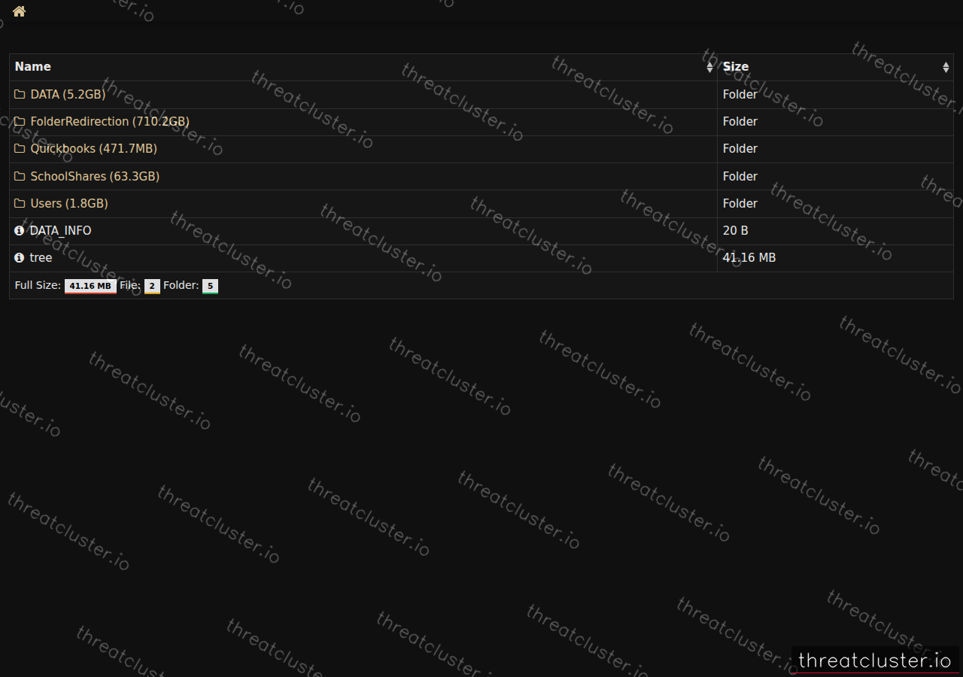Click the info icon beside DATA_INFO
963x677 pixels.
[x=20, y=230]
